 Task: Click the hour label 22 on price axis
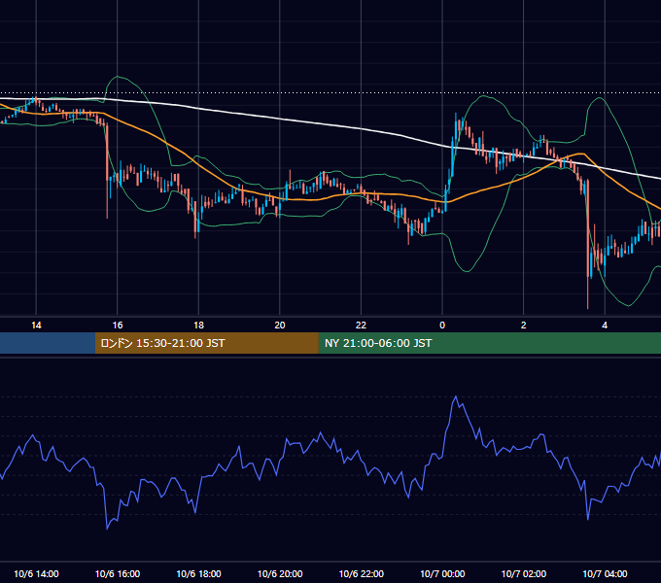[x=361, y=326]
